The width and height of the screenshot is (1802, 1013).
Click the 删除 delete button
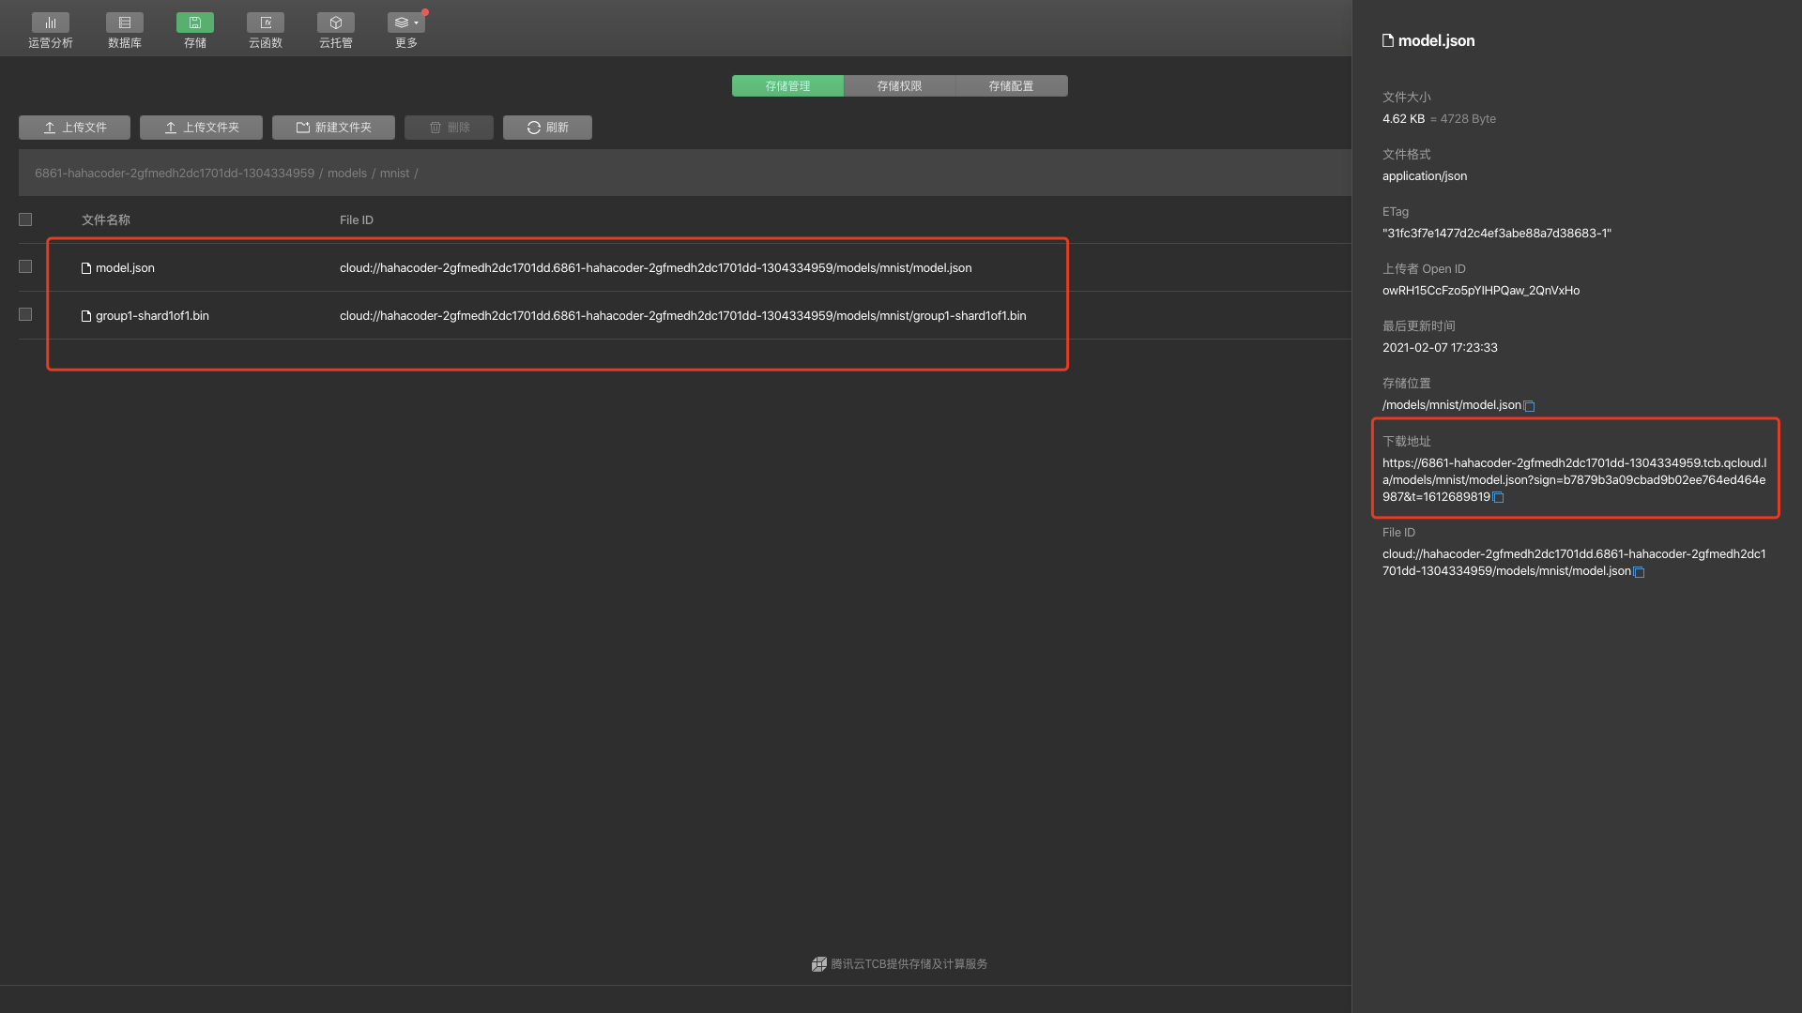point(449,128)
